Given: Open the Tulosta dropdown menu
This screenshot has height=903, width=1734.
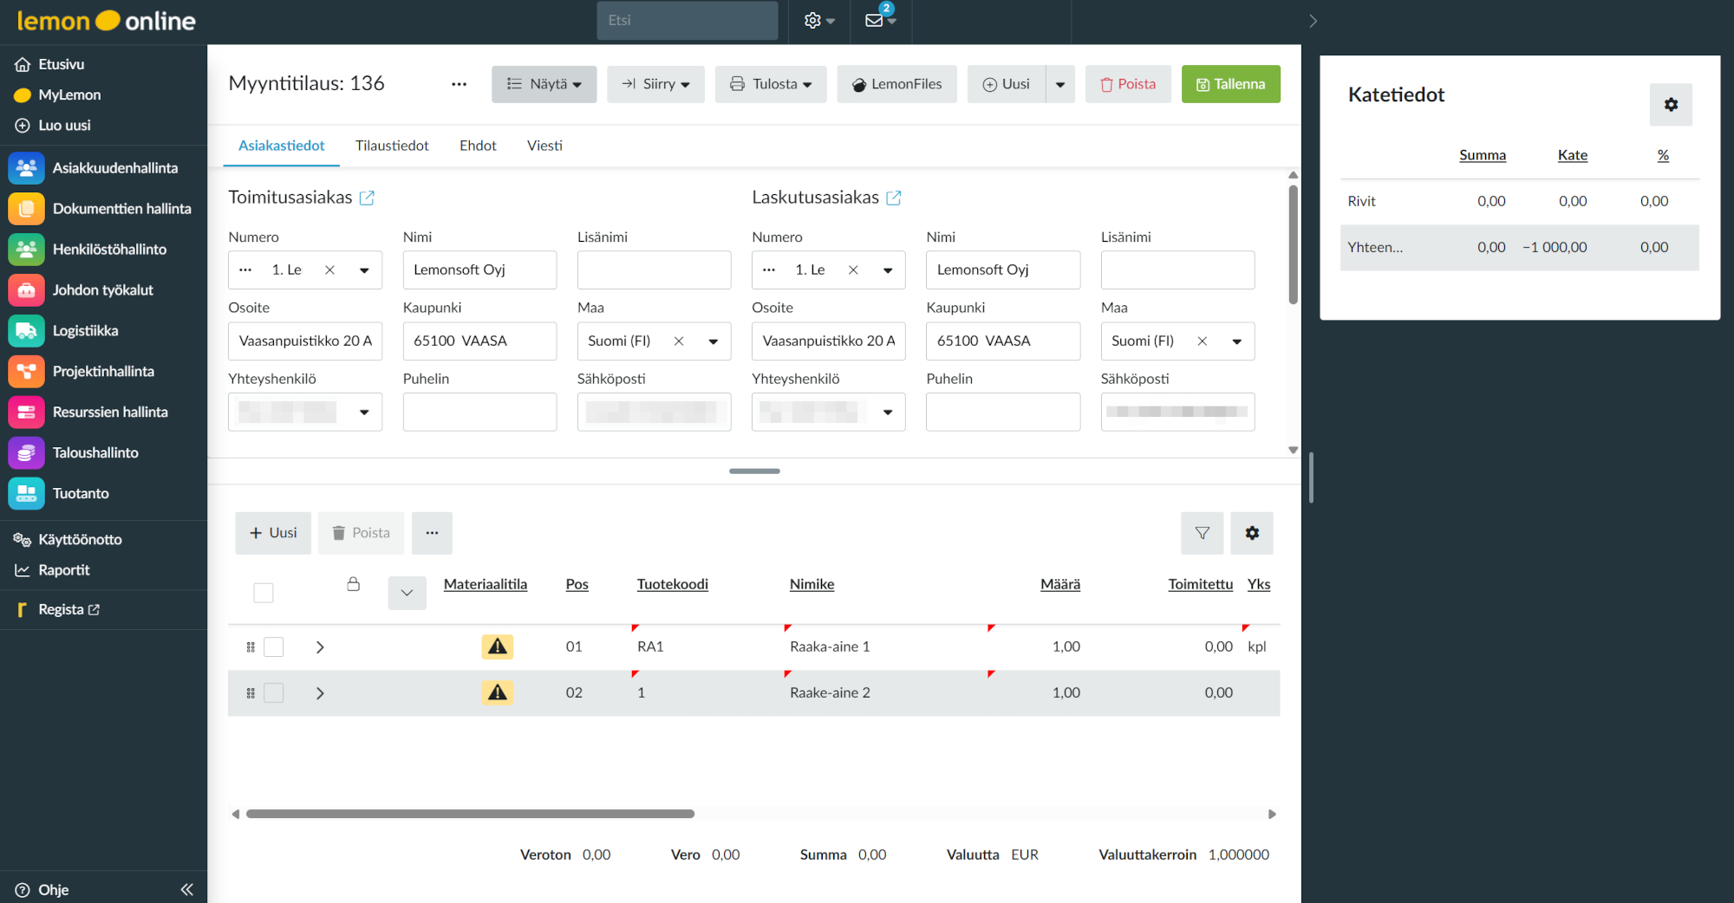Looking at the screenshot, I should (770, 84).
